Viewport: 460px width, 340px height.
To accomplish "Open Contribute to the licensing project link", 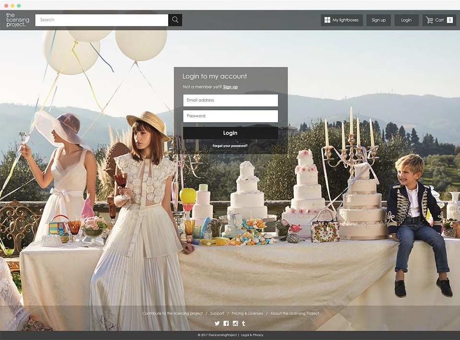I will pos(172,314).
